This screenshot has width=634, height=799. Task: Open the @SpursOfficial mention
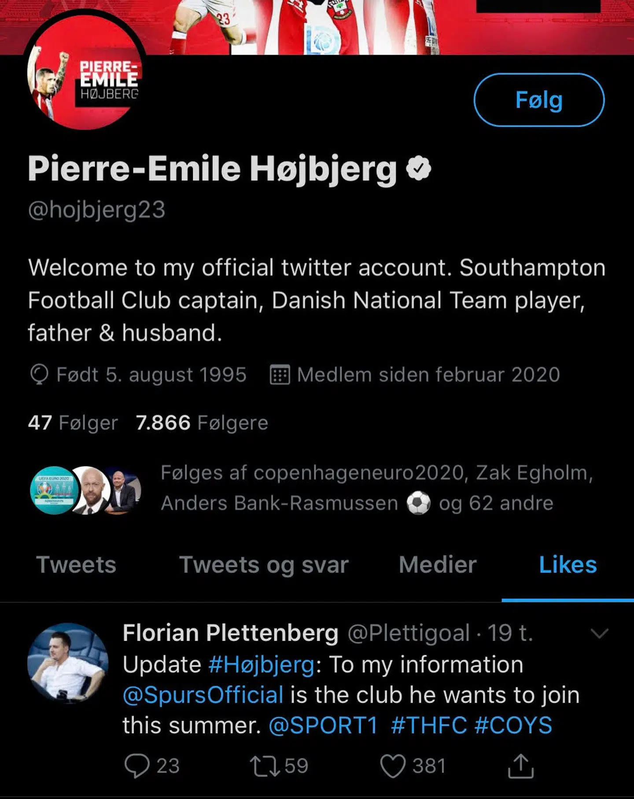(x=203, y=695)
